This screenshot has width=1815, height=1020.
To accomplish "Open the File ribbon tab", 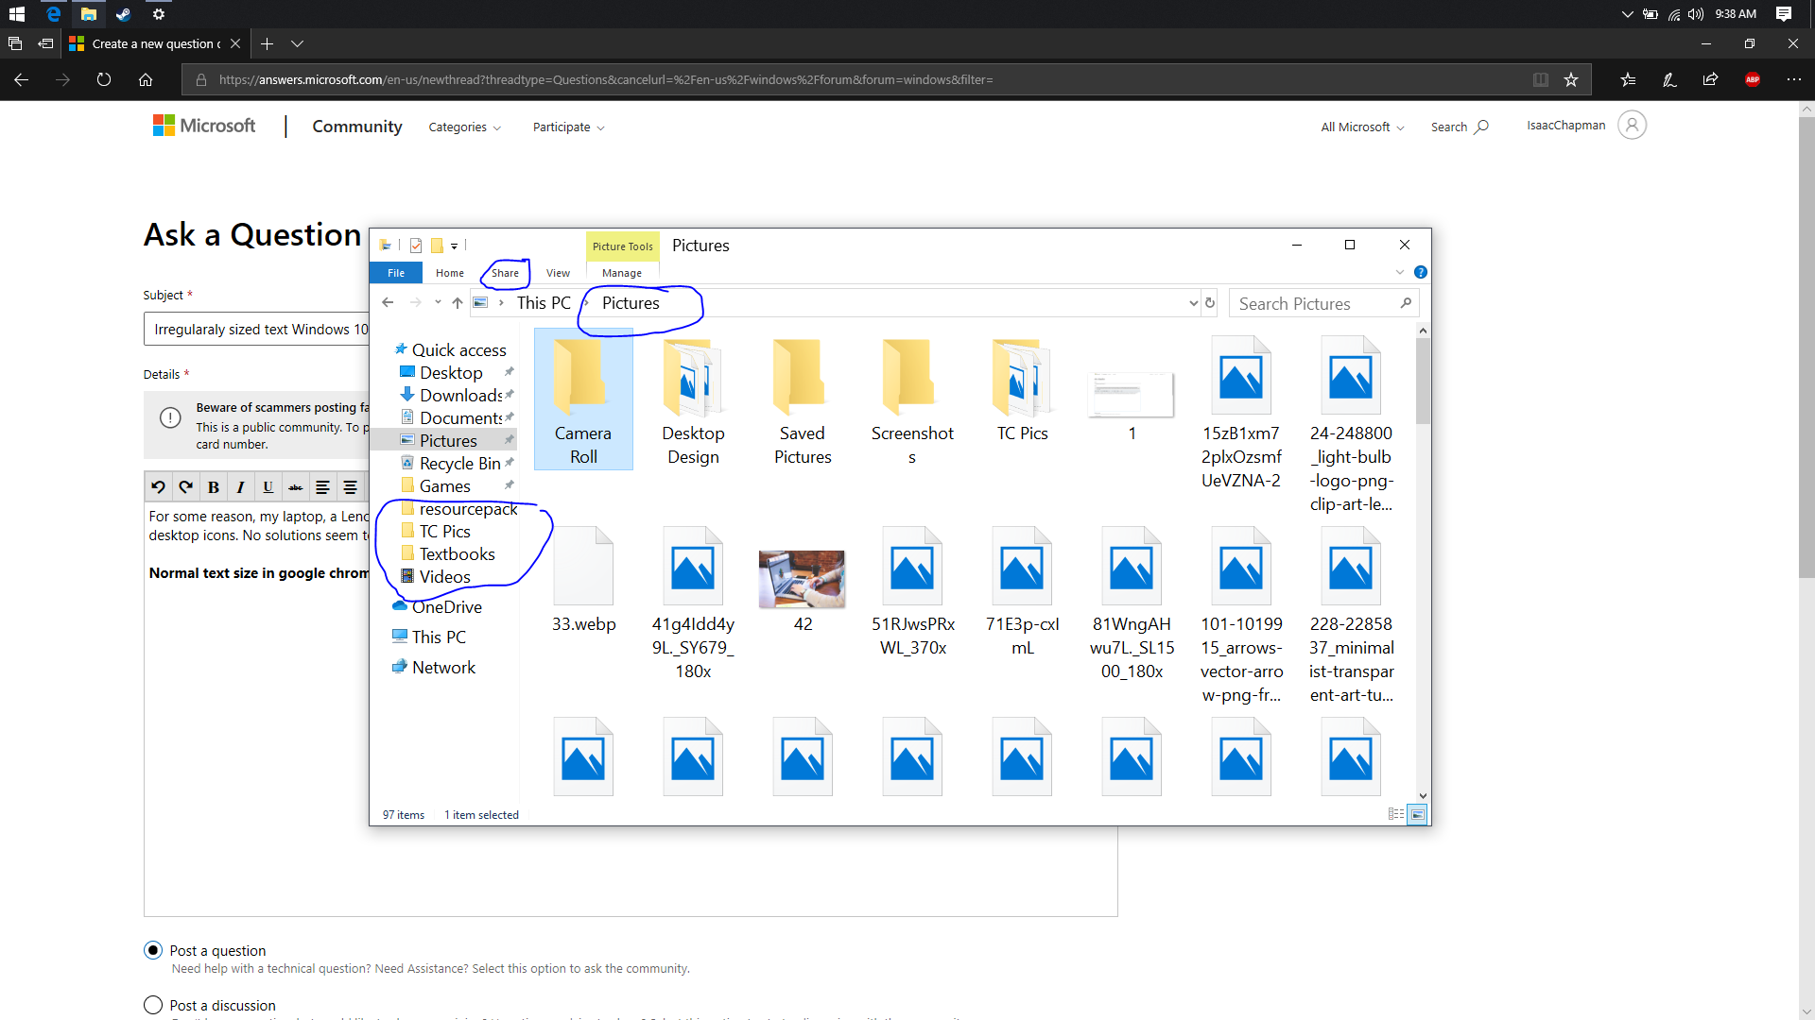I will click(x=396, y=273).
